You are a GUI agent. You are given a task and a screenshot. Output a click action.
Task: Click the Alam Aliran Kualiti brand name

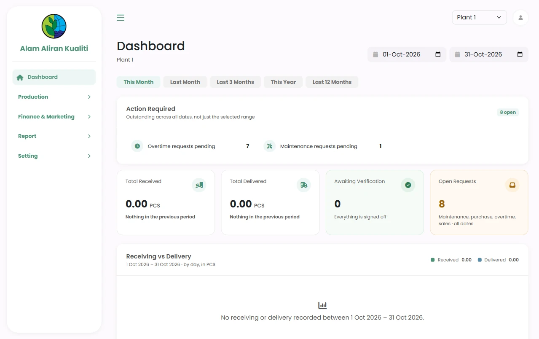click(x=54, y=48)
